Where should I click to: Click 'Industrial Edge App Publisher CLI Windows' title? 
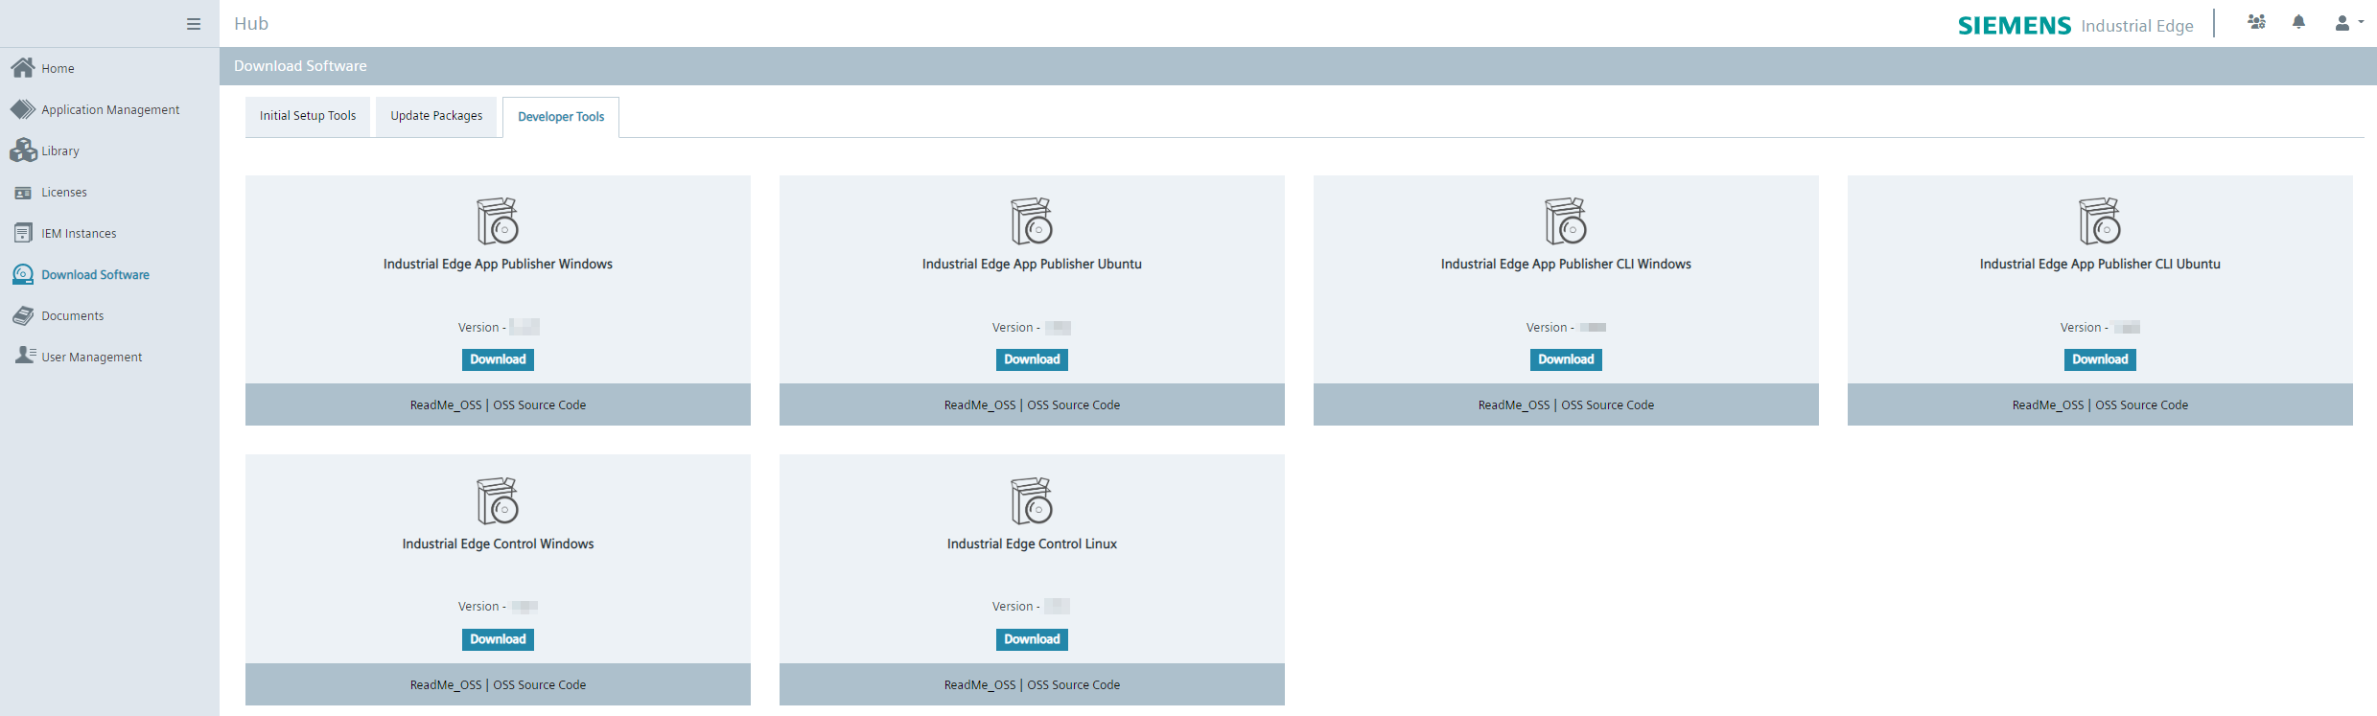point(1566,265)
